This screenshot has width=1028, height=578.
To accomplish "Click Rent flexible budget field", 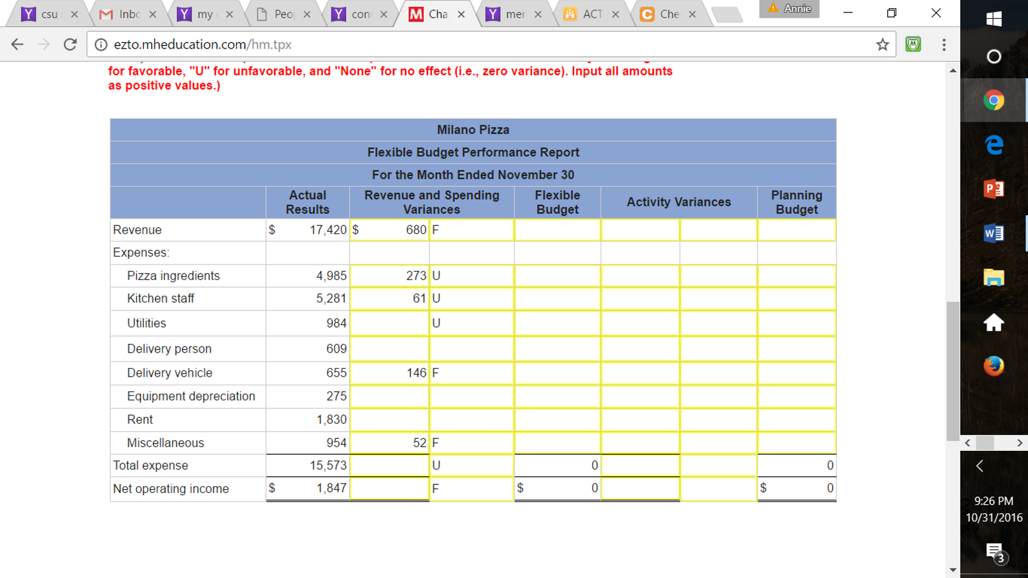I will 557,419.
